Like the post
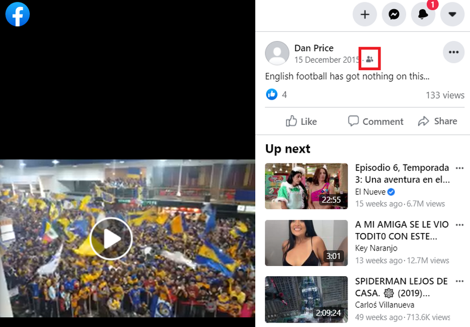This screenshot has width=470, height=327. [301, 121]
